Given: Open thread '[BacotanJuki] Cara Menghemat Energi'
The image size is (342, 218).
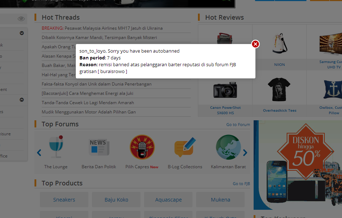Looking at the screenshot, I should coord(87,93).
